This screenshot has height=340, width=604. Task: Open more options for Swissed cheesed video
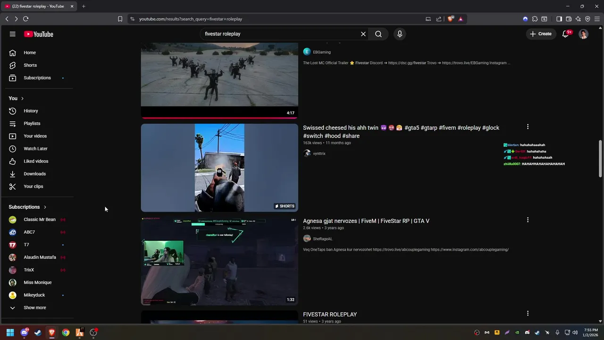(x=528, y=127)
